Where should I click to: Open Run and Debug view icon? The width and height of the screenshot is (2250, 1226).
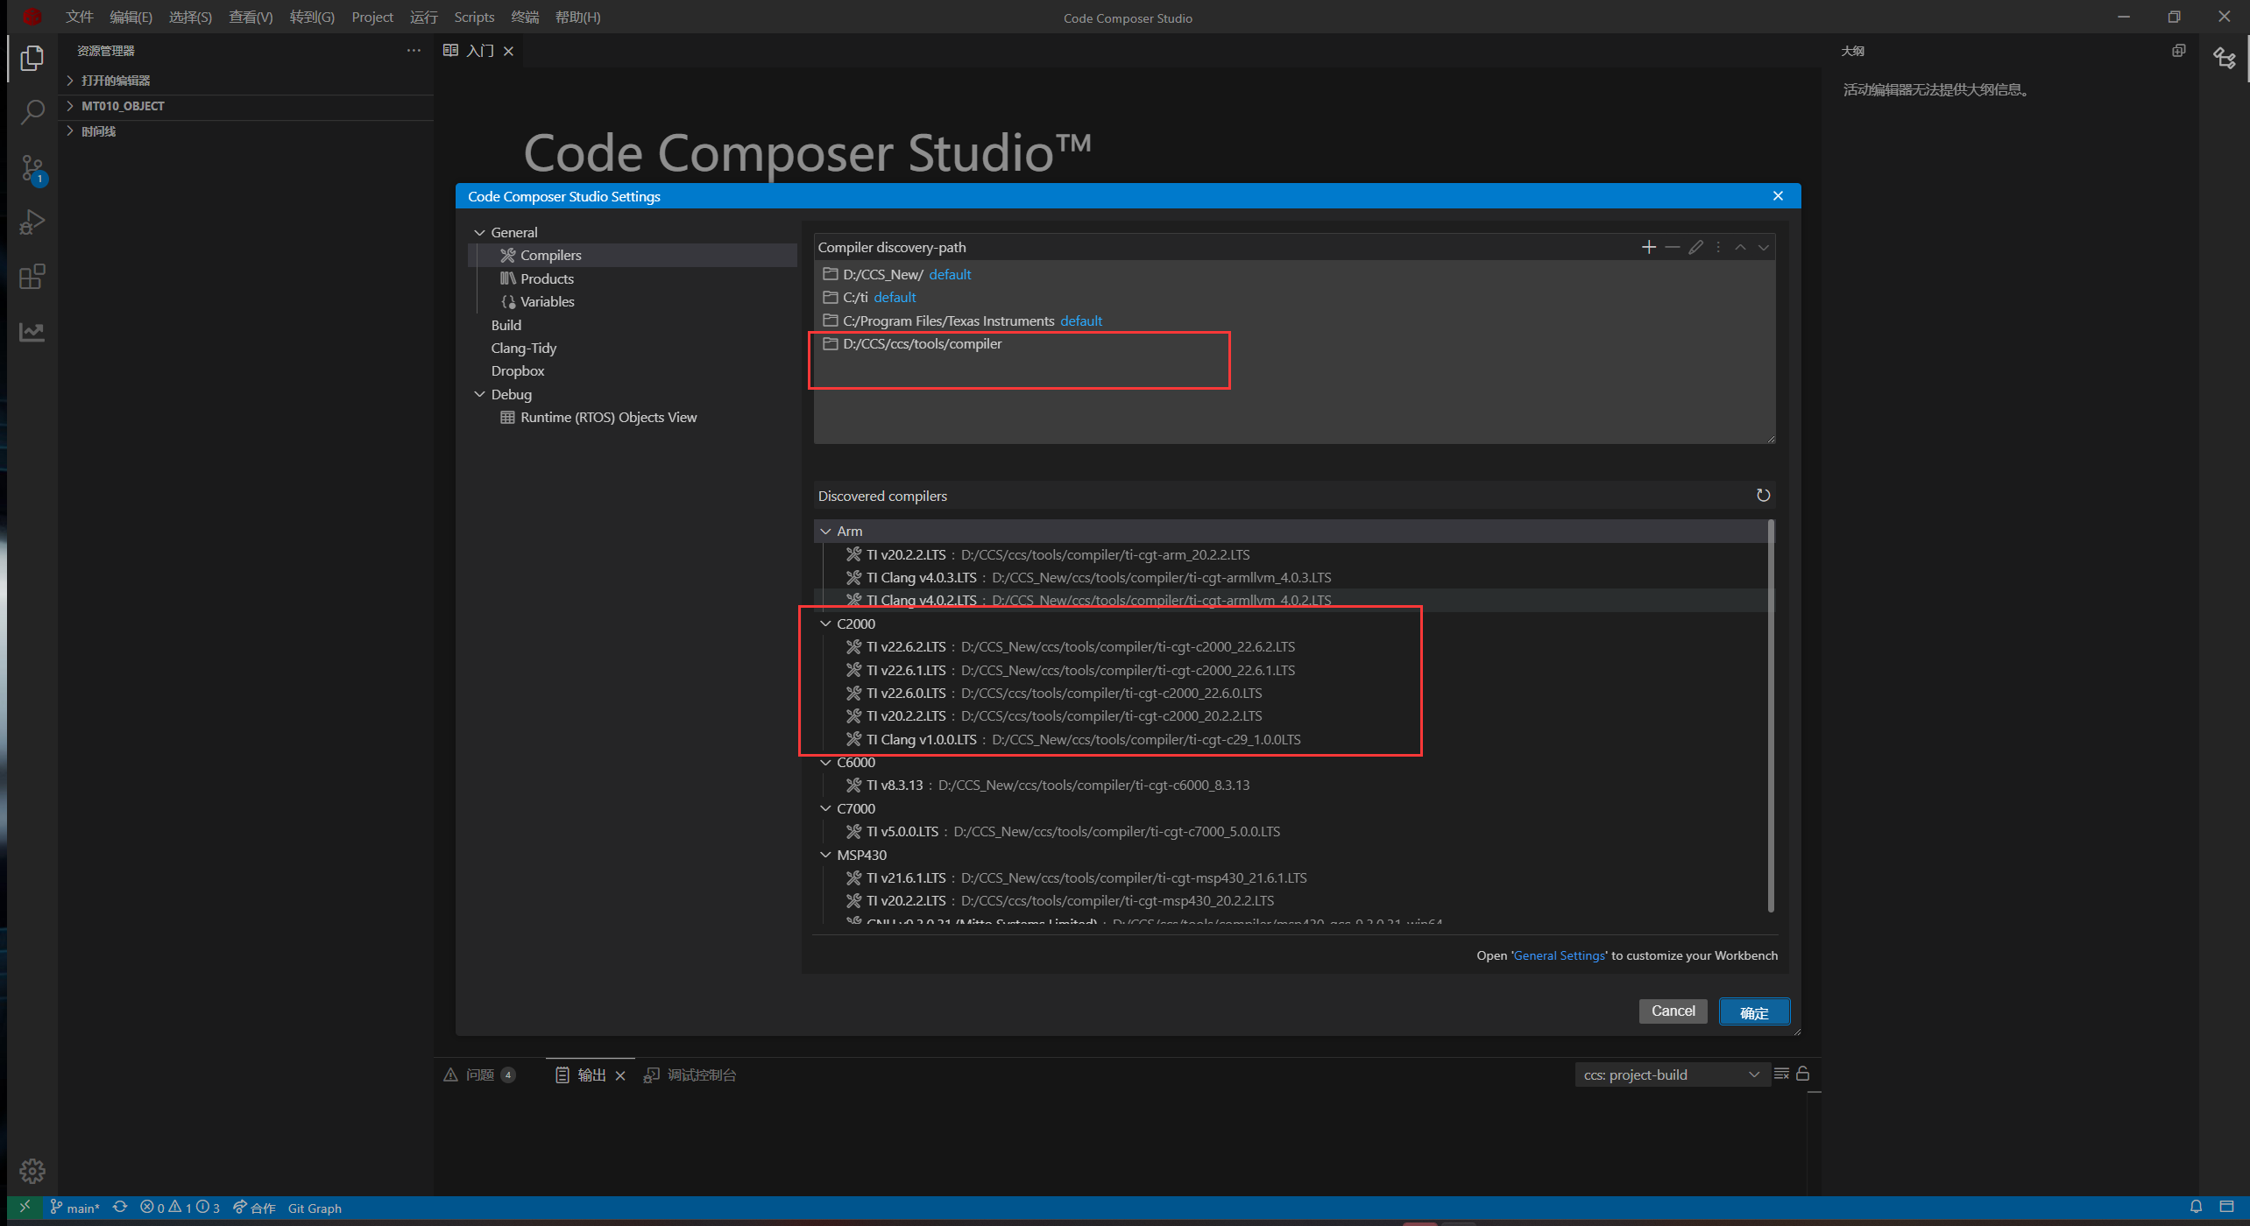click(x=32, y=222)
